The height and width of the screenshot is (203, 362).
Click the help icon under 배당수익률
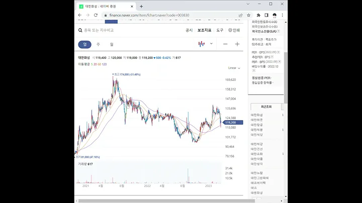(254, 70)
